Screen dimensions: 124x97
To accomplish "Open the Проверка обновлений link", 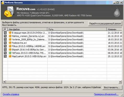I will click(106, 94).
